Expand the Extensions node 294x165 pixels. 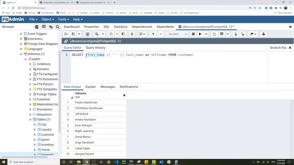point(21,39)
